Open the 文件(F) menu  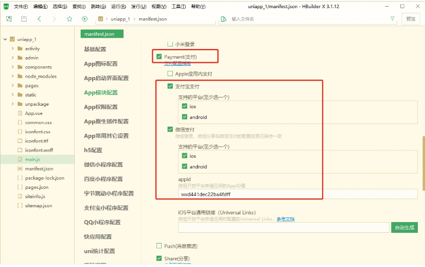coord(21,7)
